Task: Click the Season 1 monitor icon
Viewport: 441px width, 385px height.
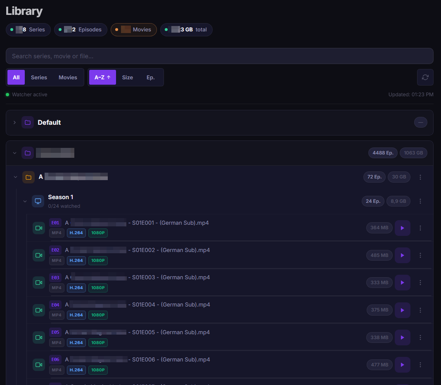Action: pyautogui.click(x=38, y=201)
